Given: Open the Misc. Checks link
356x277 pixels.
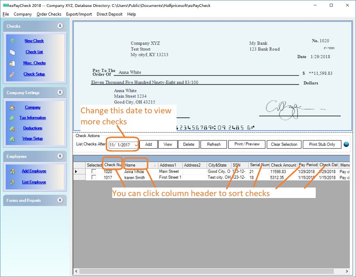Looking at the screenshot, I should tap(34, 63).
